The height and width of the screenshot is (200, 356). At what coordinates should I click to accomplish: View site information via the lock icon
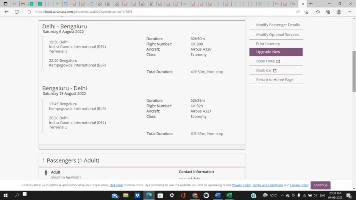coord(29,12)
